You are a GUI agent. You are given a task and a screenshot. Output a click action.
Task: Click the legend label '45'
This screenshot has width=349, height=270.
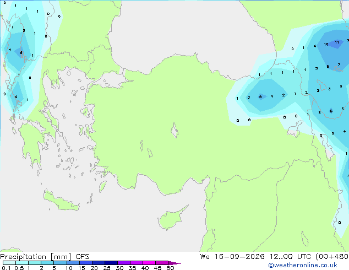point(157,268)
